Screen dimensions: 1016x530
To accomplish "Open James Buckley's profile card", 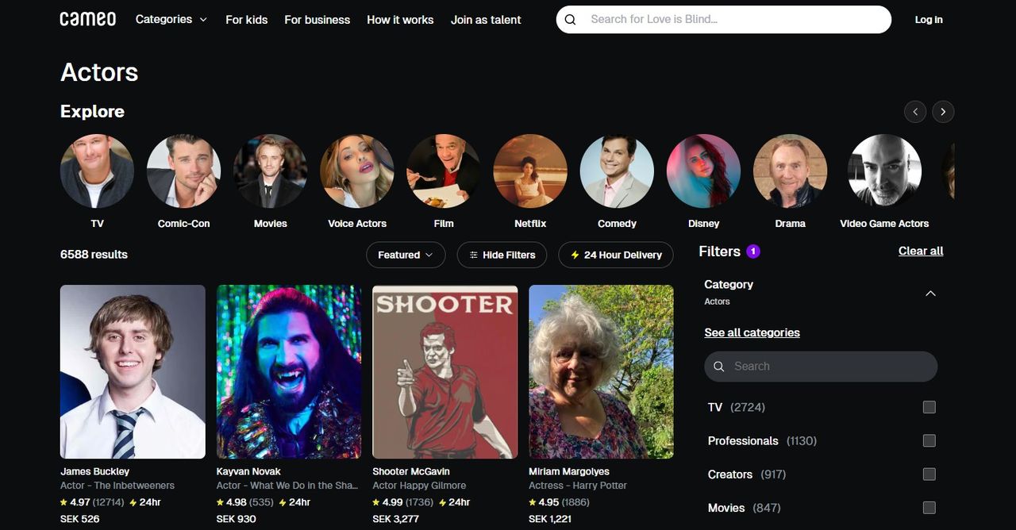I will click(133, 371).
